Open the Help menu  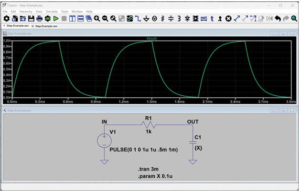pyautogui.click(x=89, y=11)
